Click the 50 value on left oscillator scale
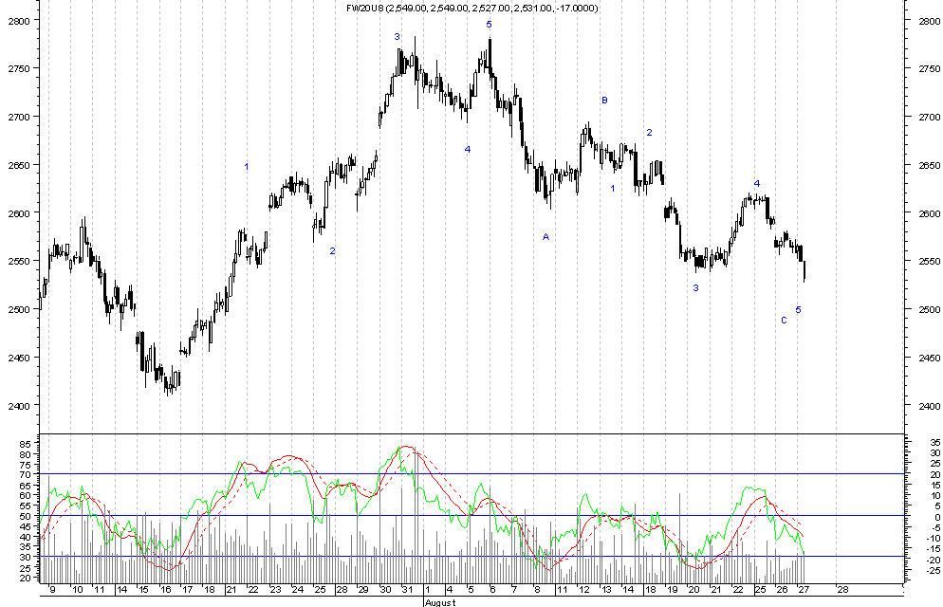Image resolution: width=943 pixels, height=607 pixels. tap(26, 516)
